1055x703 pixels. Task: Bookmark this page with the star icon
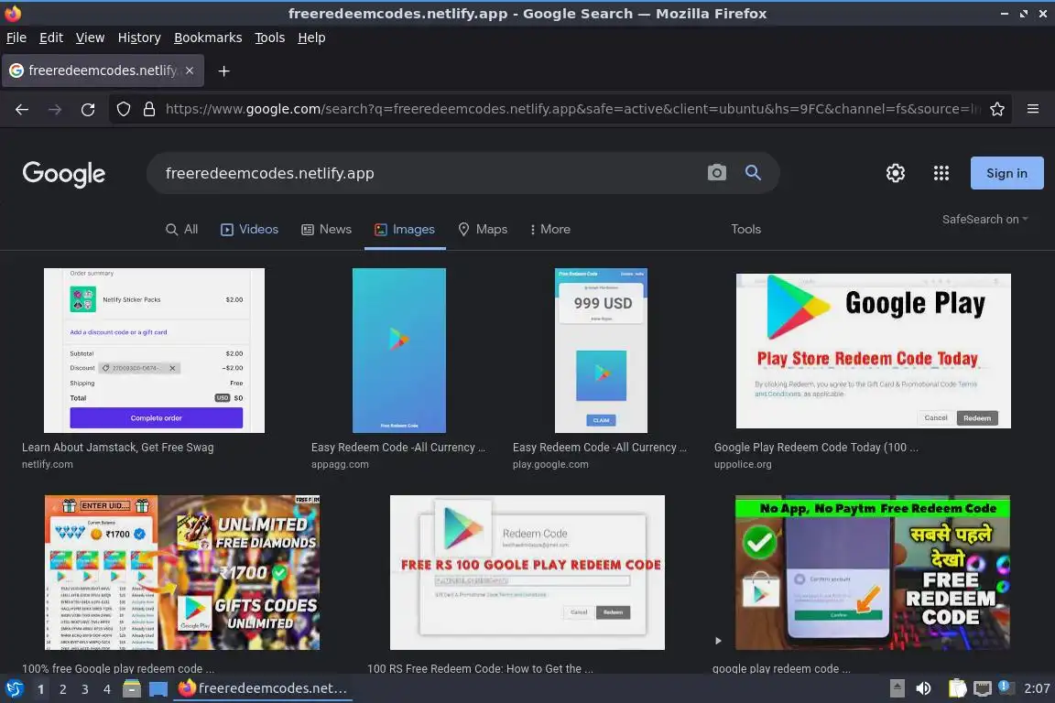click(997, 109)
